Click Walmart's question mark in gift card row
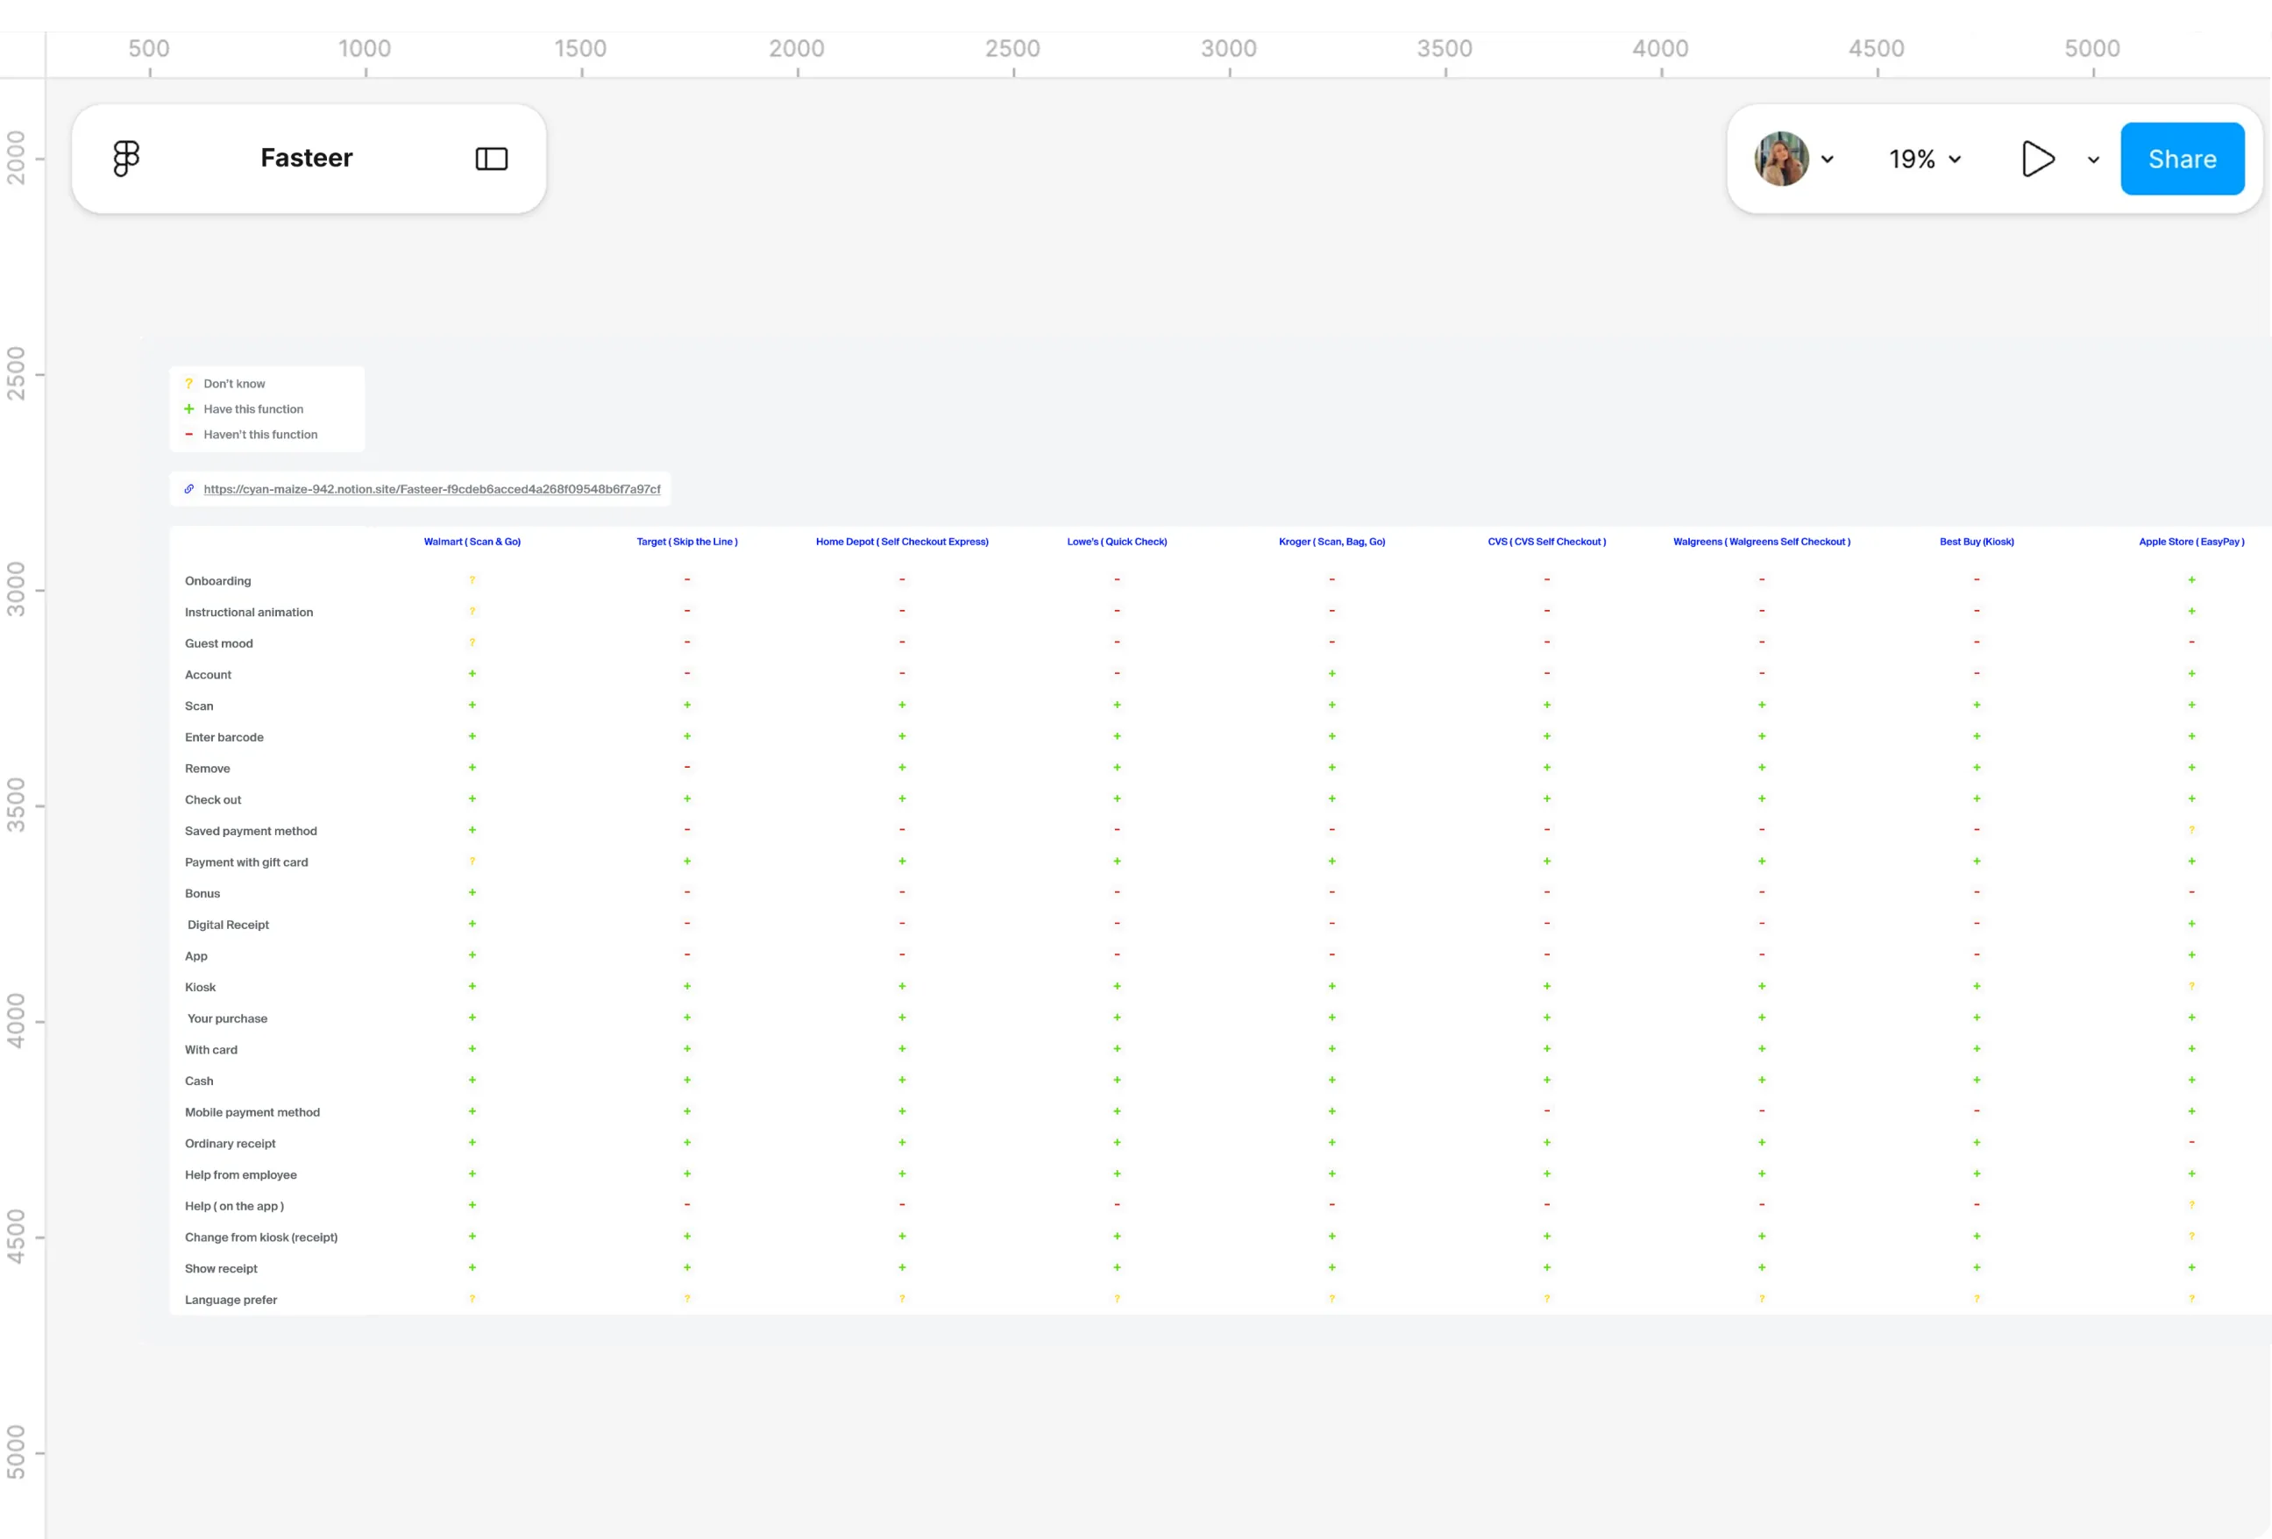This screenshot has height=1539, width=2272. pos(472,862)
